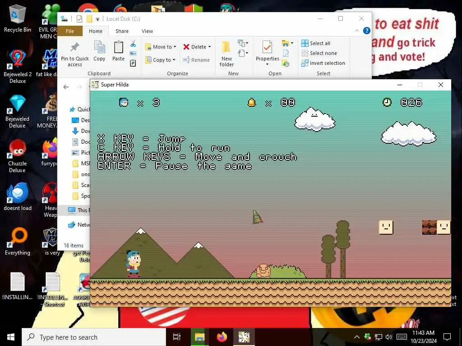Click the New folder icon in ribbon
Image resolution: width=462 pixels, height=346 pixels.
(x=226, y=54)
